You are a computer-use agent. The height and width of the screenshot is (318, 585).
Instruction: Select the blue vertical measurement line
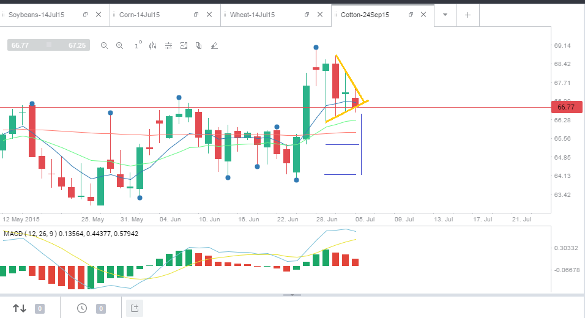[361, 144]
